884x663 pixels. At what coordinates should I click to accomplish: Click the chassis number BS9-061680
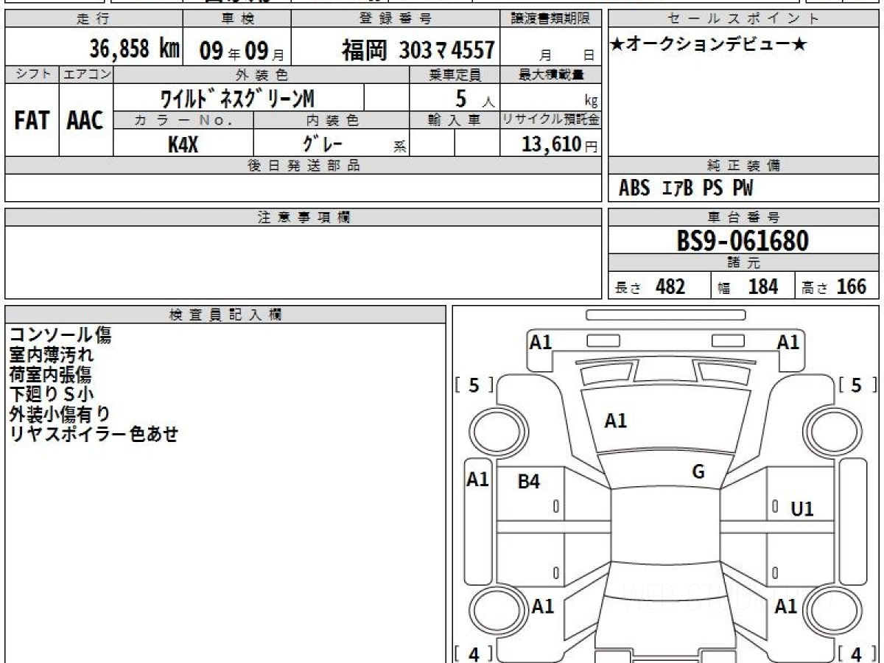click(743, 240)
